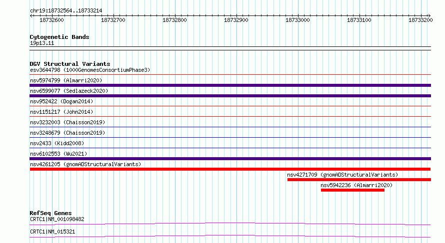Click the thin blue line under nsv2433
The height and width of the screenshot is (243, 445).
230,148
